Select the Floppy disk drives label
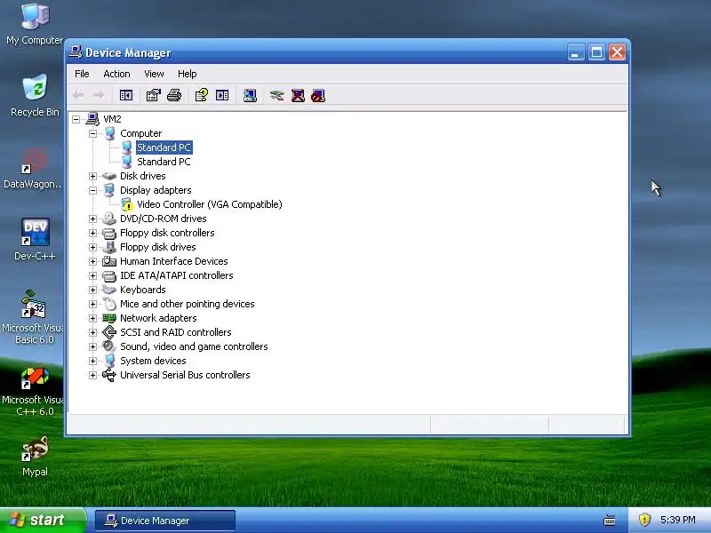711x533 pixels. coord(158,247)
